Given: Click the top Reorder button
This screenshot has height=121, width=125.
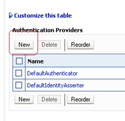Looking at the screenshot, I should [80, 45].
